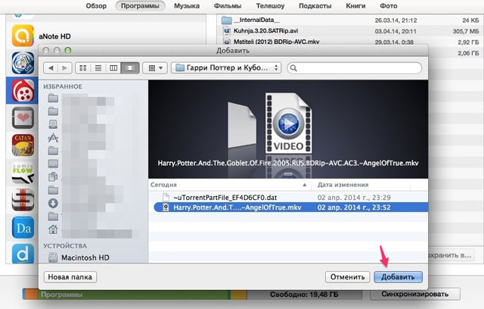Open the Фильмы tab in iTunes
Image resolution: width=484 pixels, height=309 pixels.
(228, 6)
